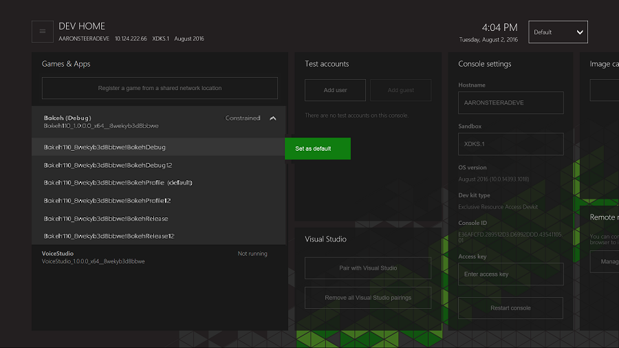The height and width of the screenshot is (348, 619).
Task: Click the Sandbox field XDKS.1
Action: click(510, 144)
